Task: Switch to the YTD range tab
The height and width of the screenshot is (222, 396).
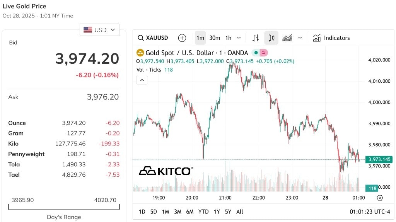Action: tap(203, 212)
